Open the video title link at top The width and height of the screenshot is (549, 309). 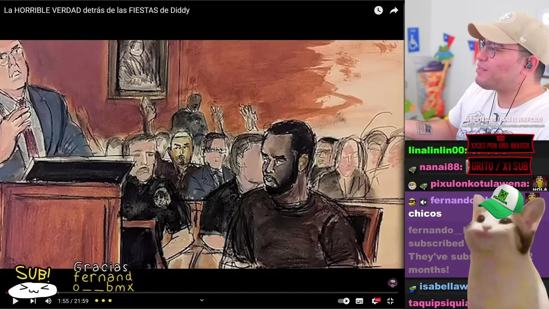coord(97,10)
